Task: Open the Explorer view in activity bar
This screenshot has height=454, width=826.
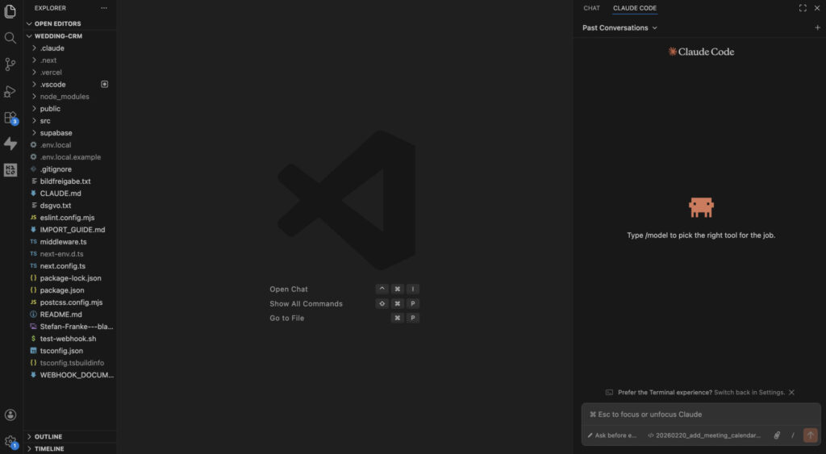Action: [x=10, y=11]
